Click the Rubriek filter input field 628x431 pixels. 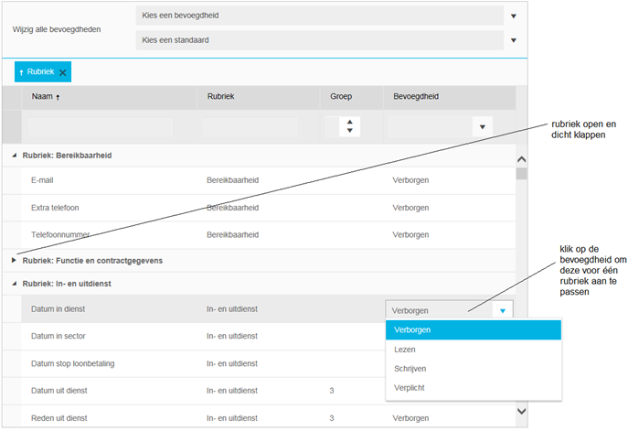[250, 126]
